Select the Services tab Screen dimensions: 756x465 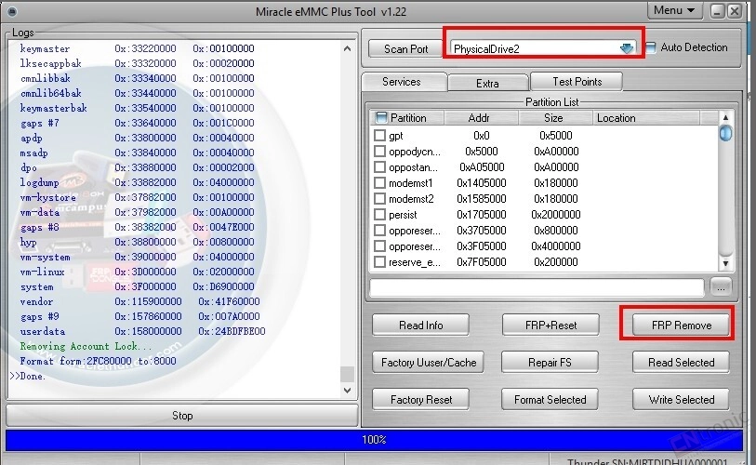[401, 82]
